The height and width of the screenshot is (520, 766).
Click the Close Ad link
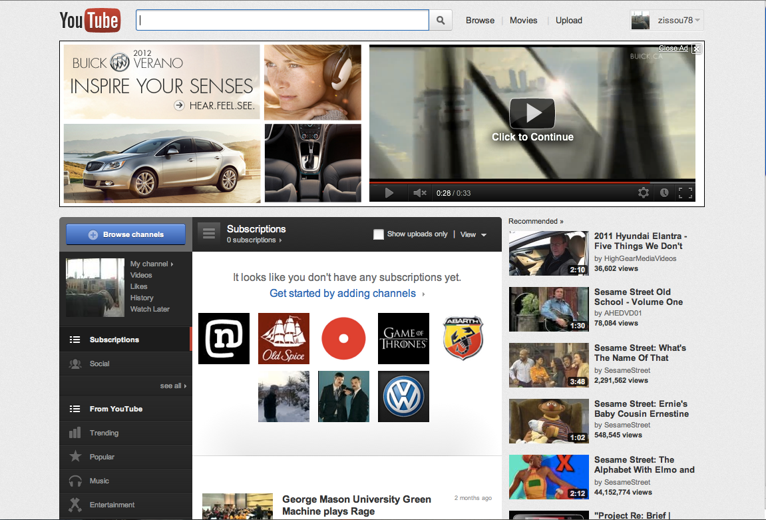(x=673, y=48)
